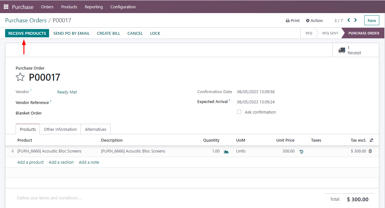Sort by the Product column header
The width and height of the screenshot is (385, 208).
tap(25, 140)
